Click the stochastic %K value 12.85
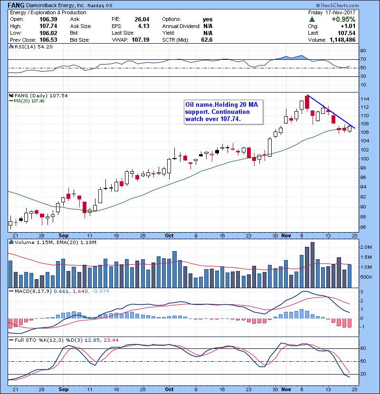 (92, 340)
